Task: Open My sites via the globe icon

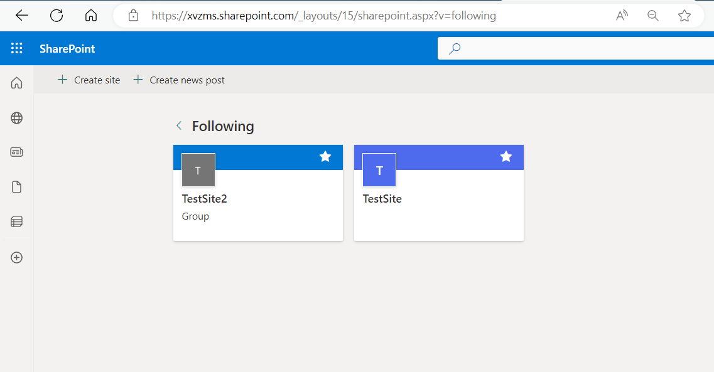Action: pos(16,118)
